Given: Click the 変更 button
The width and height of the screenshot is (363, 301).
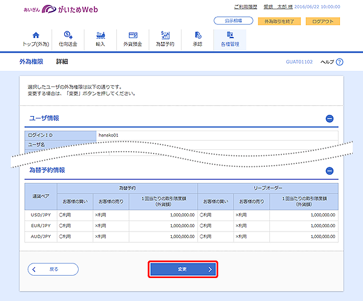Looking at the screenshot, I should pyautogui.click(x=183, y=270).
